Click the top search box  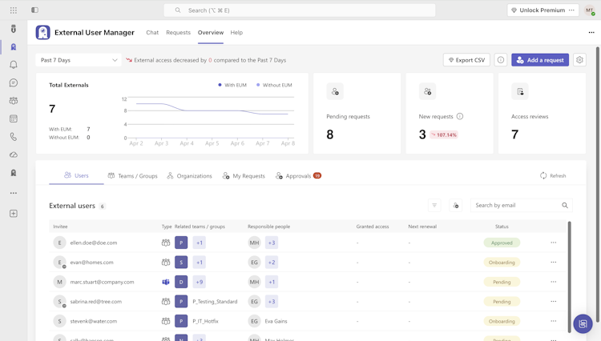coord(300,10)
